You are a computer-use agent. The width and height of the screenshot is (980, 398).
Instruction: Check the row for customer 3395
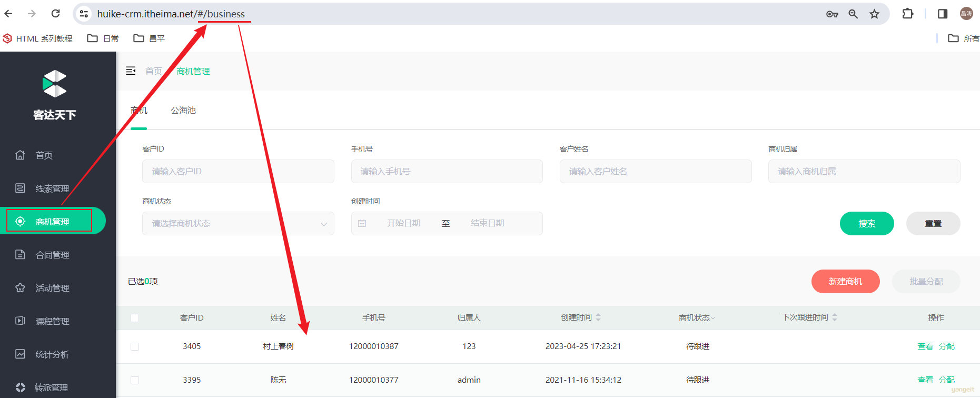[x=135, y=380]
